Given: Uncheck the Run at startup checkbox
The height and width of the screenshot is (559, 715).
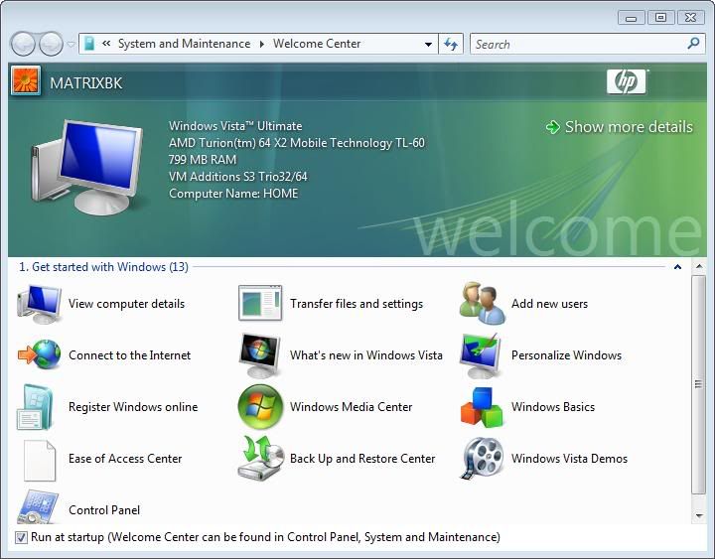Looking at the screenshot, I should [x=22, y=537].
